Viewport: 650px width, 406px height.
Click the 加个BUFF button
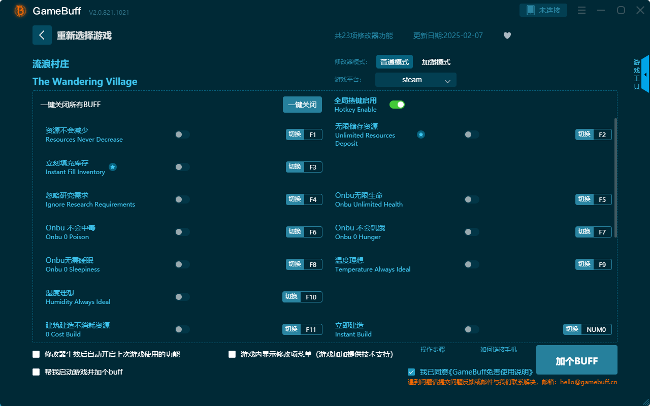coord(577,361)
